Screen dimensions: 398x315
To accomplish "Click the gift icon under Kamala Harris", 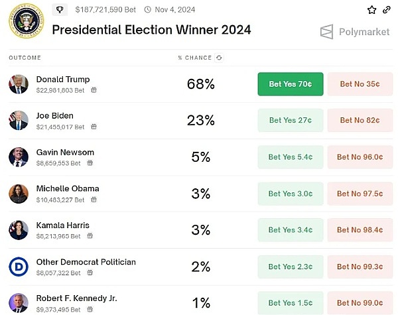I will pos(90,236).
